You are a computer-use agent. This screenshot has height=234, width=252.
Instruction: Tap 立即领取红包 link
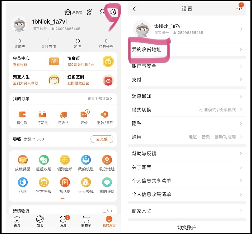point(78,83)
